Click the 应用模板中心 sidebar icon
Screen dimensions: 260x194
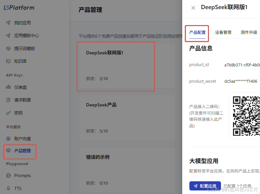[8, 35]
